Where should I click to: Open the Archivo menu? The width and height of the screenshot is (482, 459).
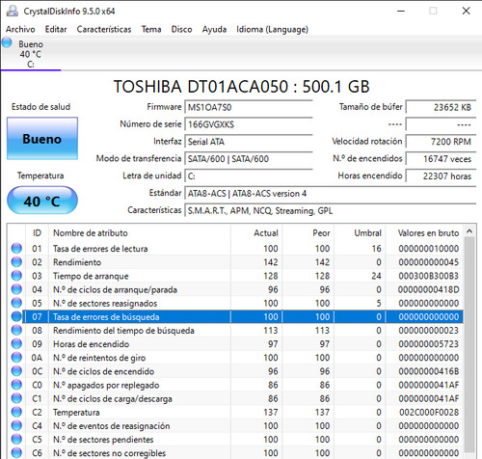[x=20, y=29]
